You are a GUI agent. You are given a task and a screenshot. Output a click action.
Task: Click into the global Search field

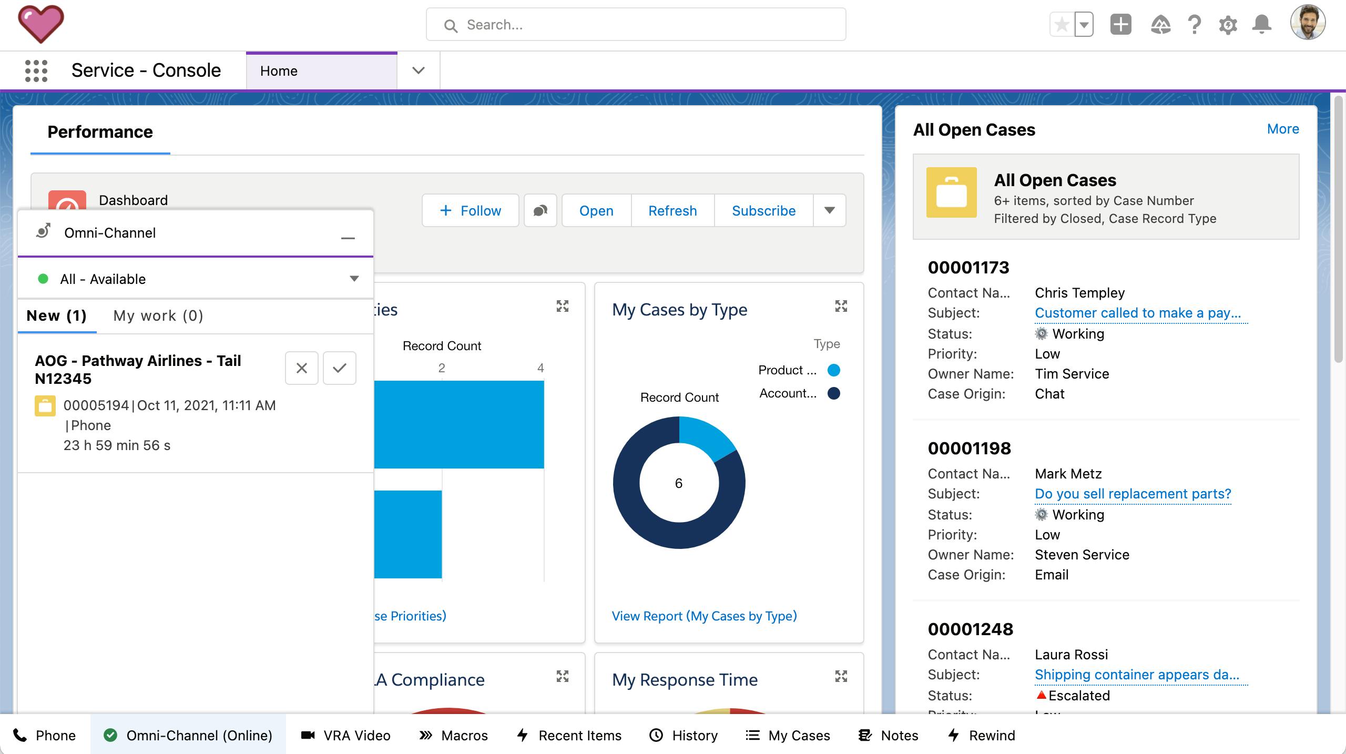636,25
